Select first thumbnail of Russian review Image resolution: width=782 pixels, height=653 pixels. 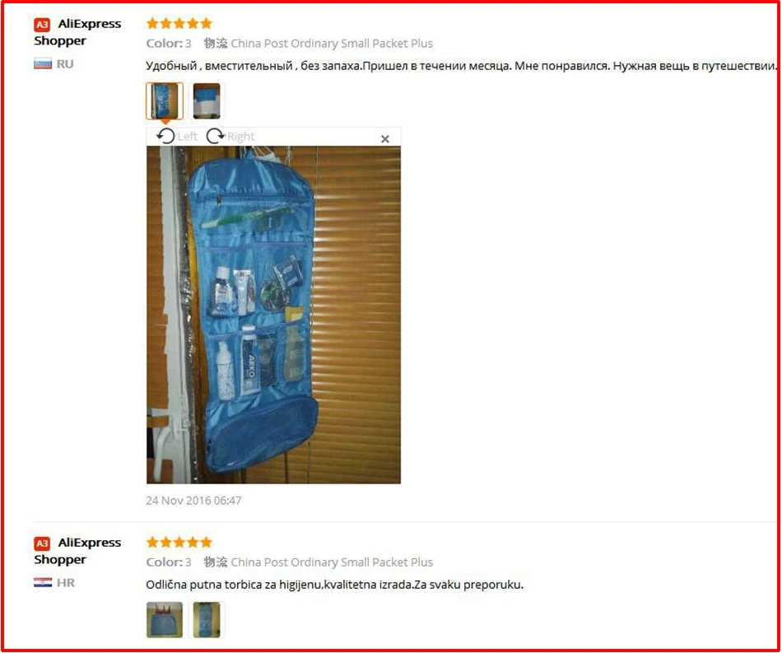pos(165,100)
